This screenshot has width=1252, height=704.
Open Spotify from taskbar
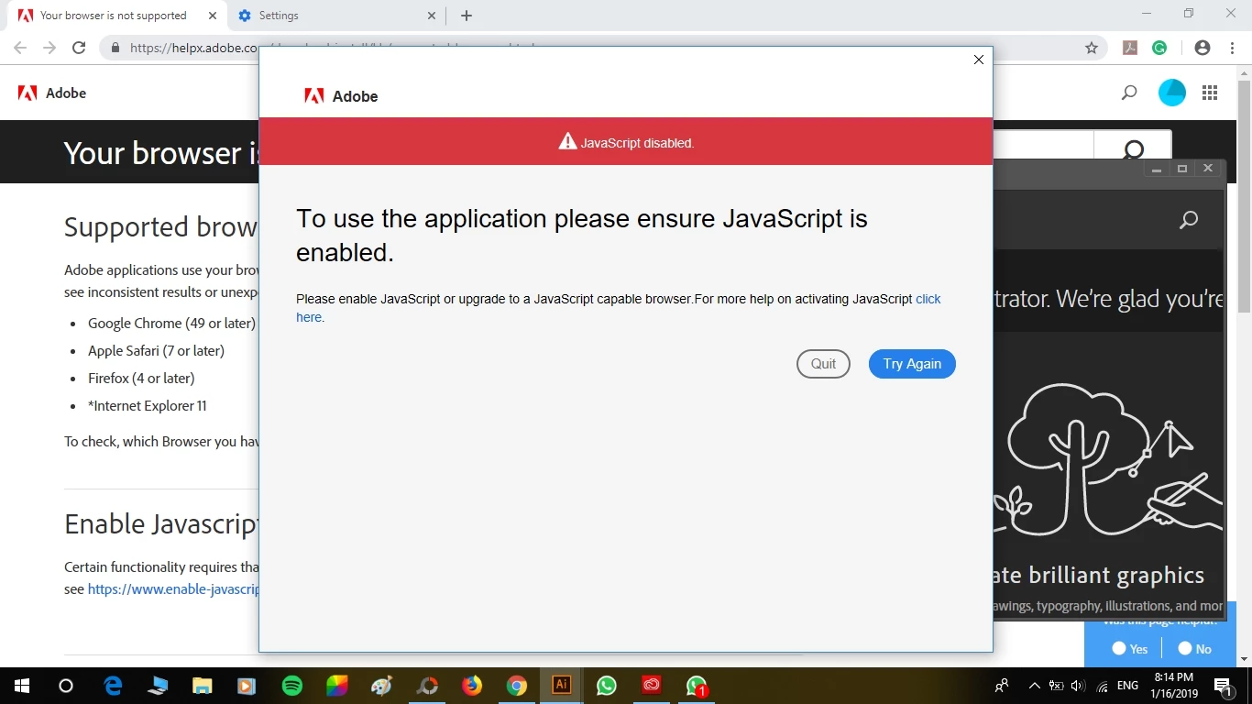(x=292, y=686)
